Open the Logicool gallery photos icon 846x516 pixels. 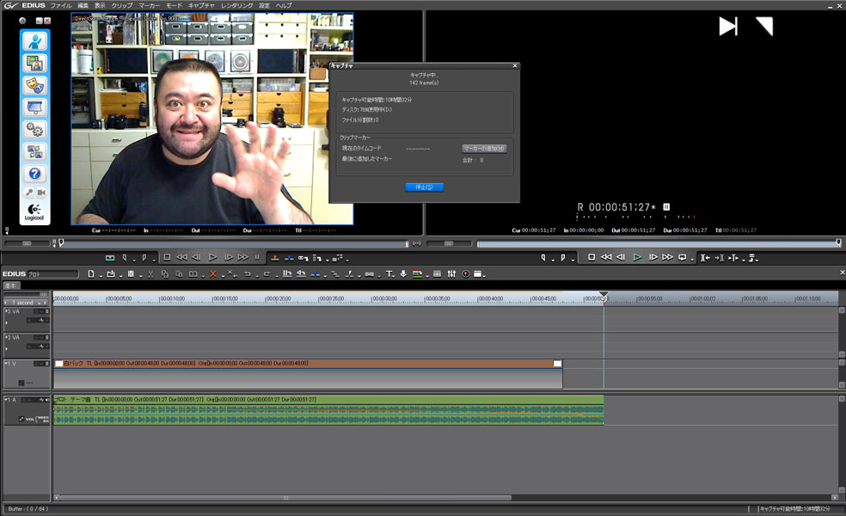tap(35, 151)
